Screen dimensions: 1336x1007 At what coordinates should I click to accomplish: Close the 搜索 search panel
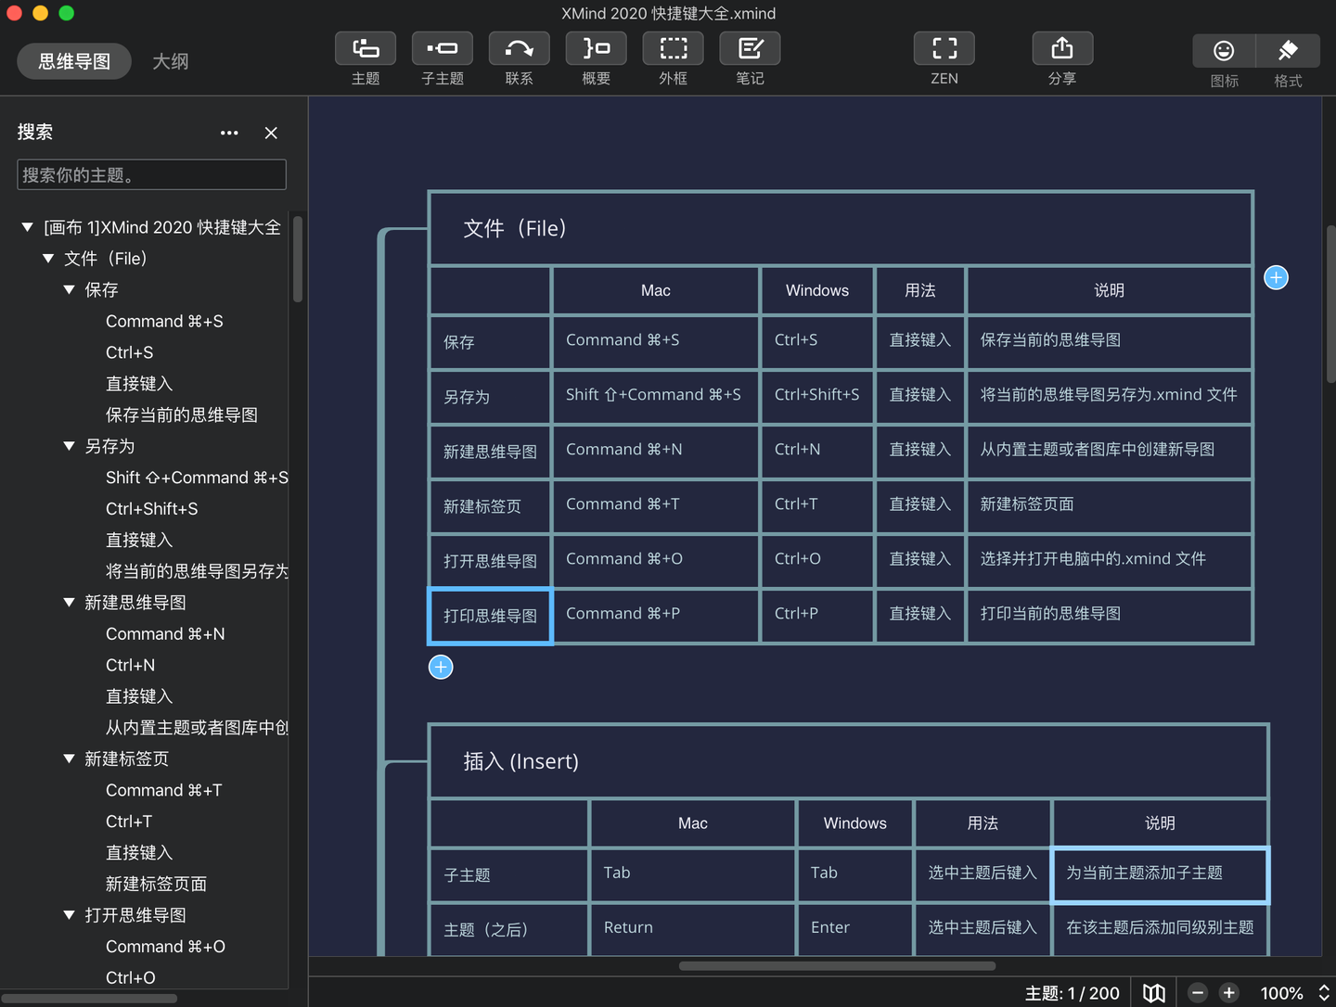pyautogui.click(x=270, y=133)
